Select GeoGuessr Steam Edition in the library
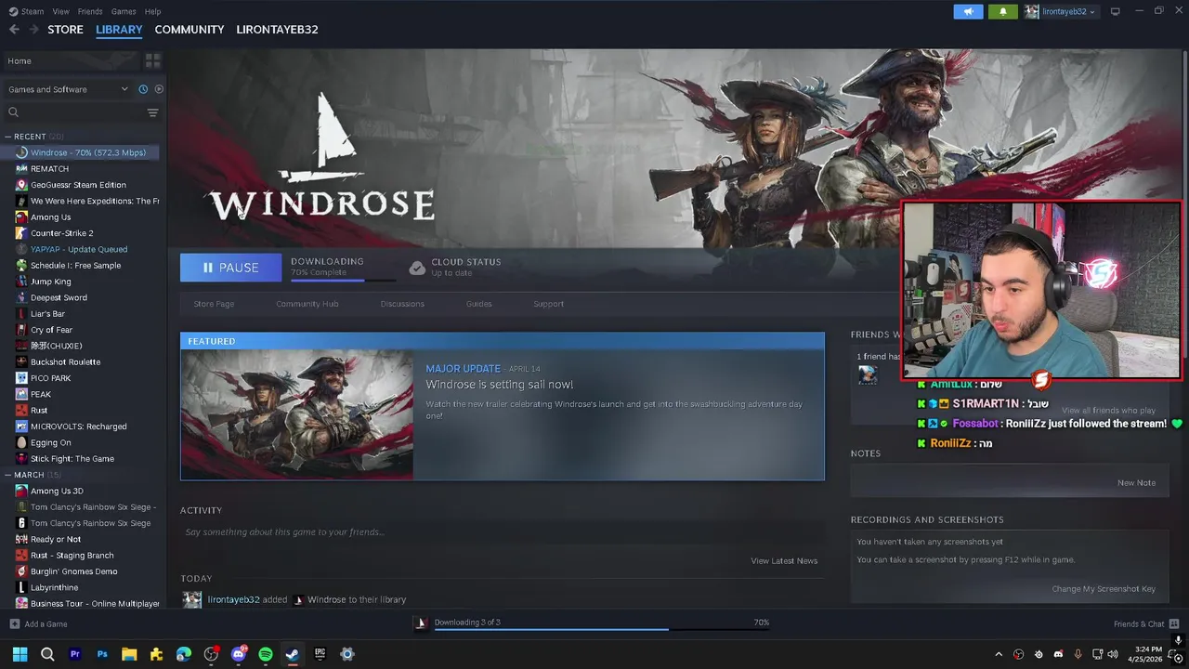 click(x=78, y=185)
